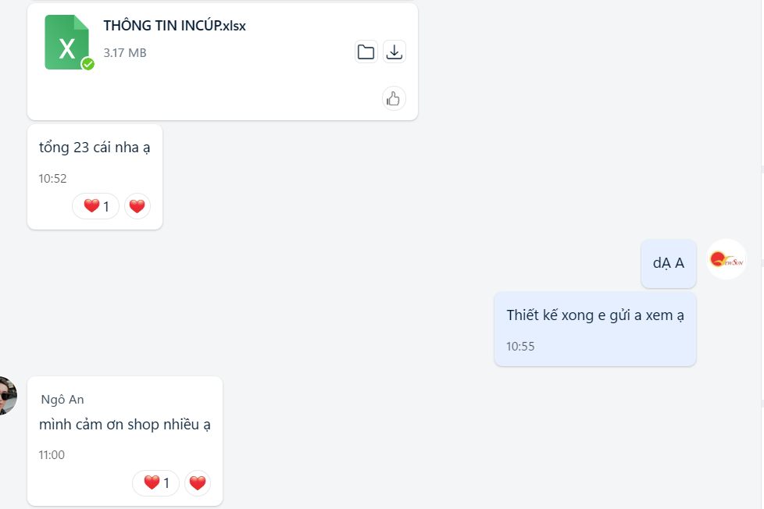The width and height of the screenshot is (764, 509).
Task: Click the 10:52 message timestamp
Action: [52, 178]
